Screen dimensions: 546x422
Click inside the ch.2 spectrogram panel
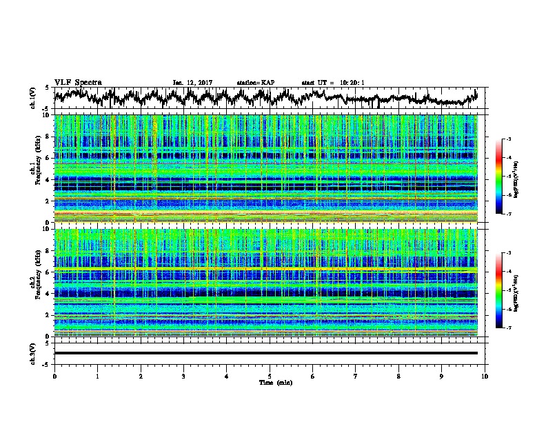pyautogui.click(x=266, y=283)
